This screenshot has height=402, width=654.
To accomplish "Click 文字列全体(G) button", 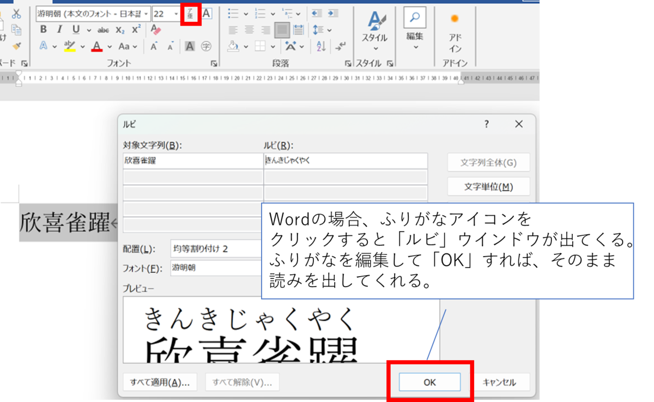I will click(x=488, y=162).
